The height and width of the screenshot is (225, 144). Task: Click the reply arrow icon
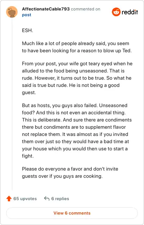47,199
